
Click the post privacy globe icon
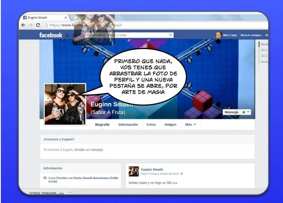(181, 173)
